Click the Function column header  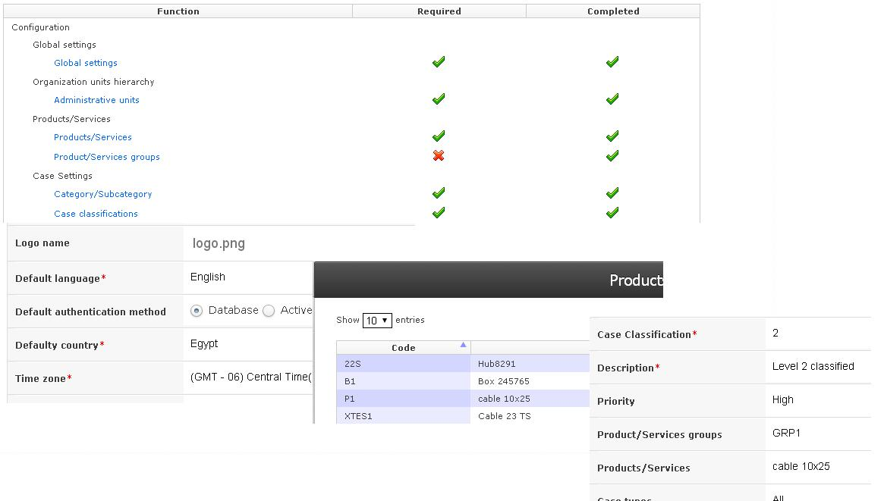[x=178, y=11]
